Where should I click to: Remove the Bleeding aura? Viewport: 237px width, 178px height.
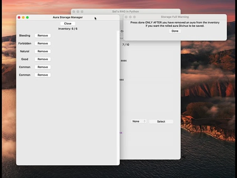coord(43,36)
